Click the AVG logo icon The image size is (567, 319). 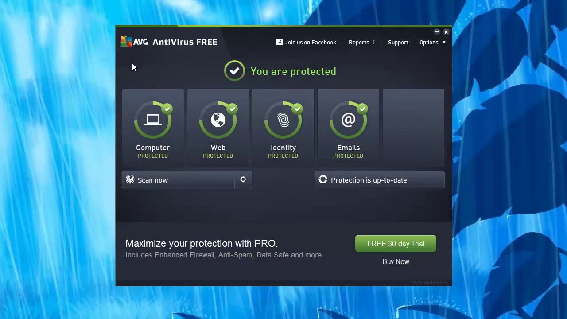[126, 42]
